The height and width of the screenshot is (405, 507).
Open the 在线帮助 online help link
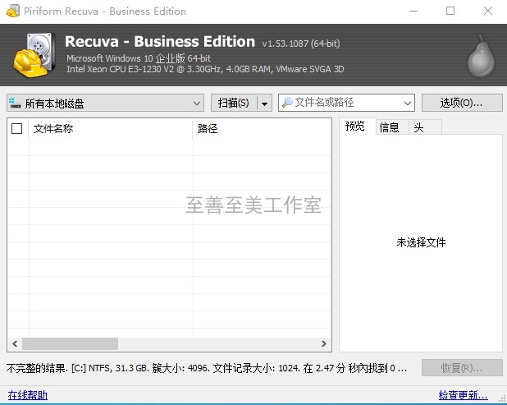28,395
